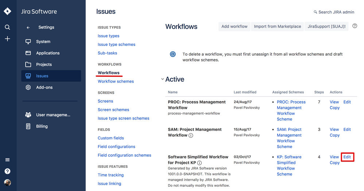Open the help question mark icon in left rail

coord(7,171)
